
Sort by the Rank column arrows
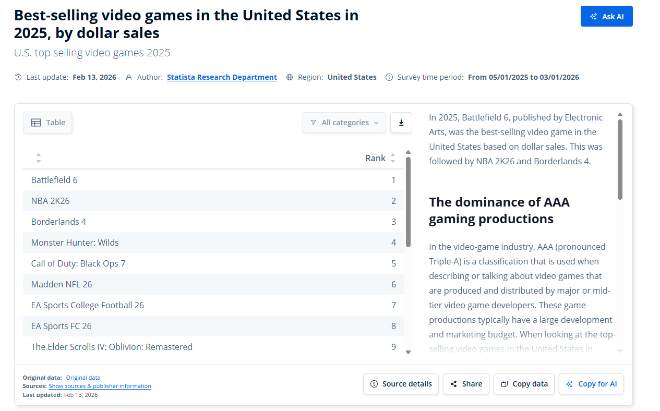pyautogui.click(x=393, y=158)
